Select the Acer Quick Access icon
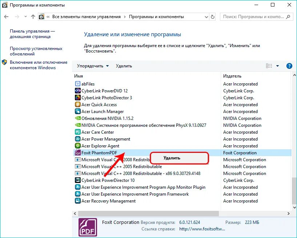The width and height of the screenshot is (297, 238). [x=78, y=105]
